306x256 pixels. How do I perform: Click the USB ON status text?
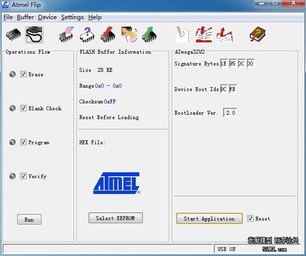227,249
